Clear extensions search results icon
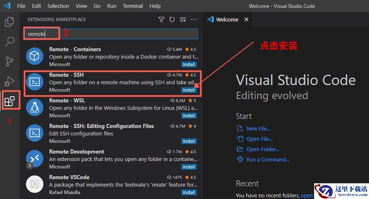This screenshot has height=199, width=369. [183, 19]
